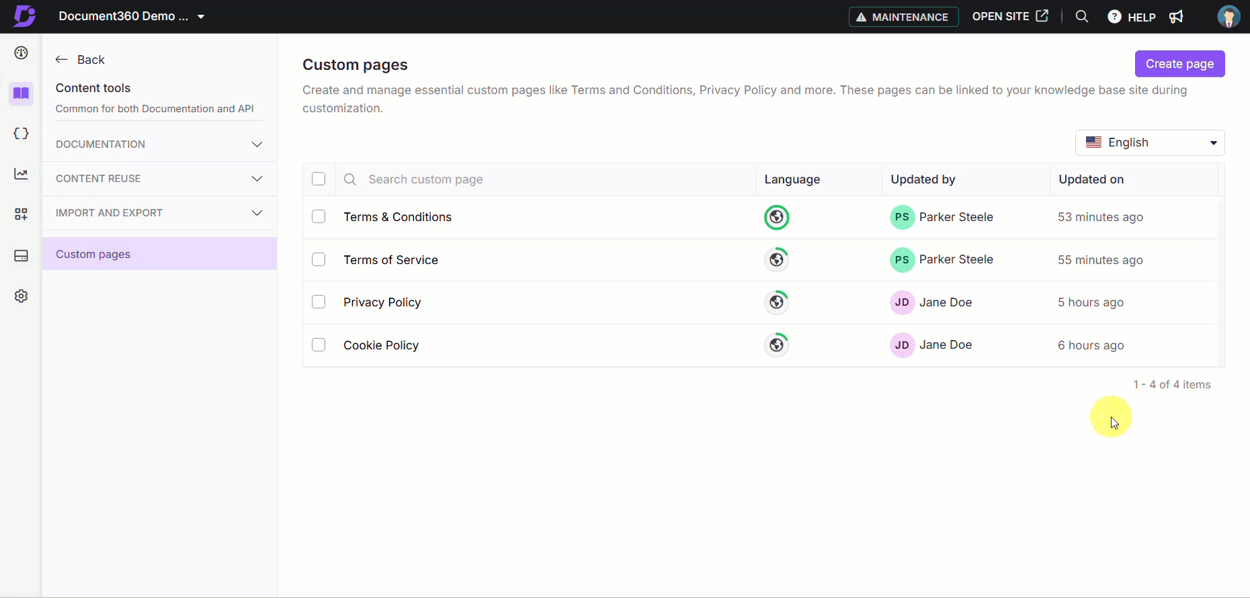This screenshot has height=598, width=1250.
Task: Open the Analytics chart sidebar icon
Action: [x=22, y=174]
